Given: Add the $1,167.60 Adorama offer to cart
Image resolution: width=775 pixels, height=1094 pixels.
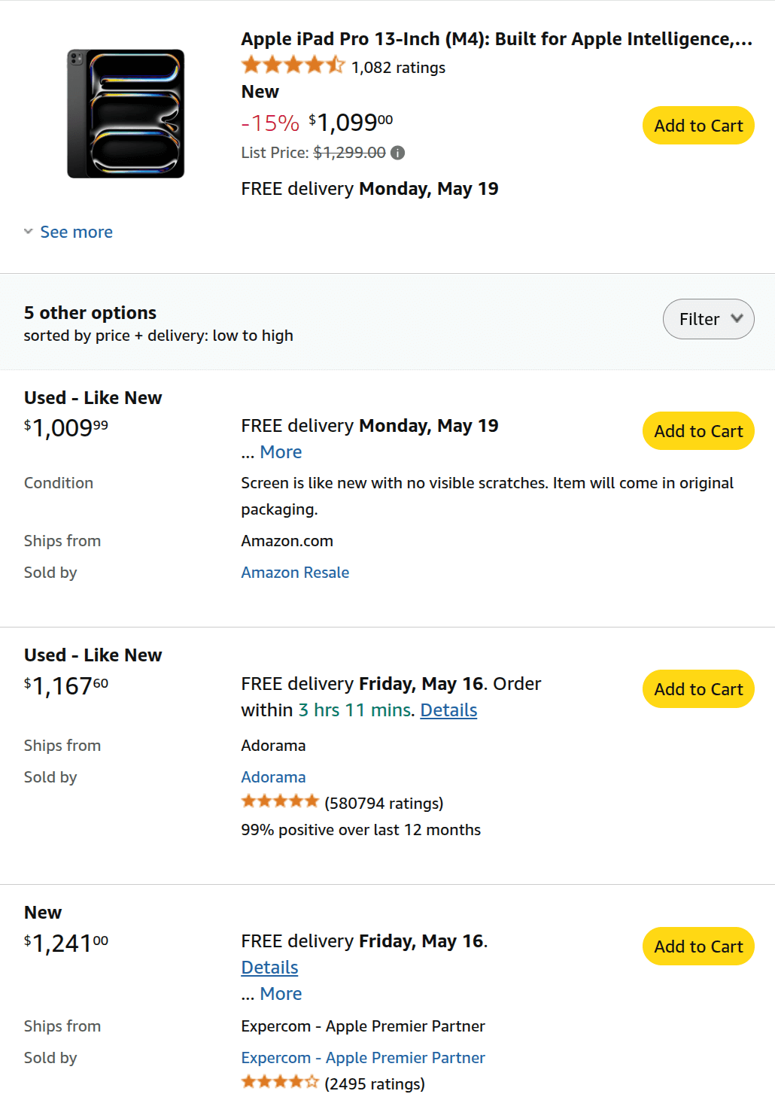Looking at the screenshot, I should coord(698,689).
